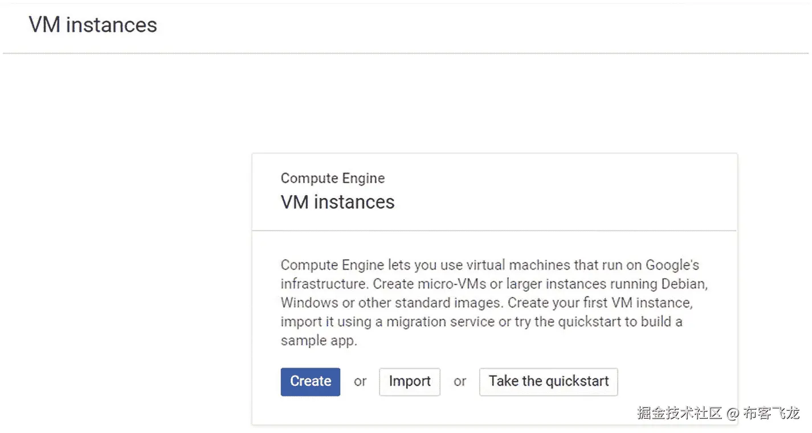Click the blue Create button

[x=310, y=381]
